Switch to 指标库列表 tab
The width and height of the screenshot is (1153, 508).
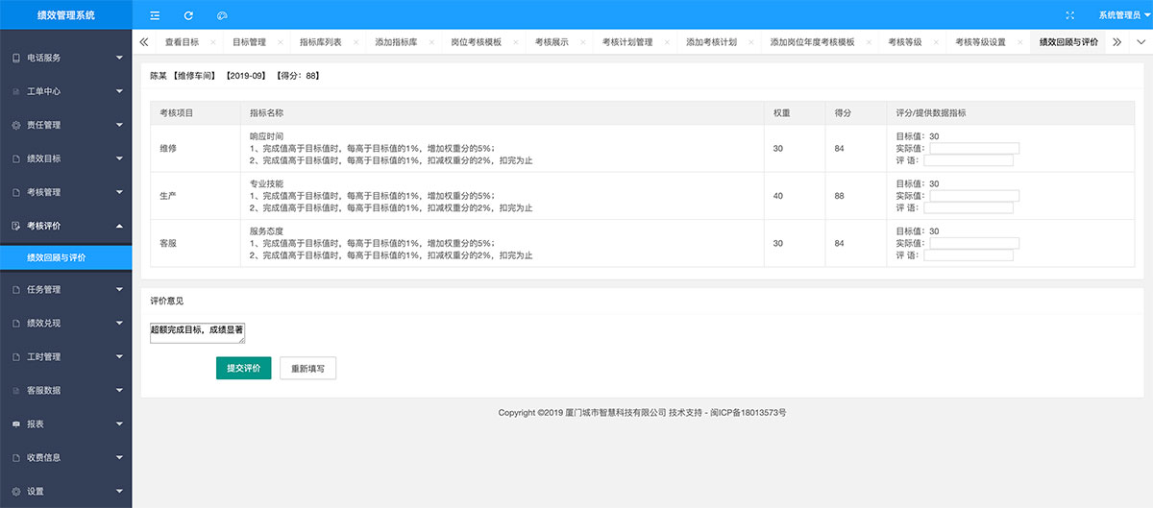pyautogui.click(x=320, y=42)
